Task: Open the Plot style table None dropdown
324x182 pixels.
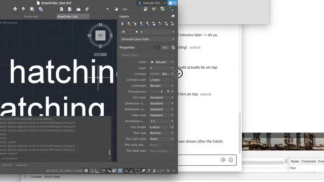Action: click(x=161, y=139)
